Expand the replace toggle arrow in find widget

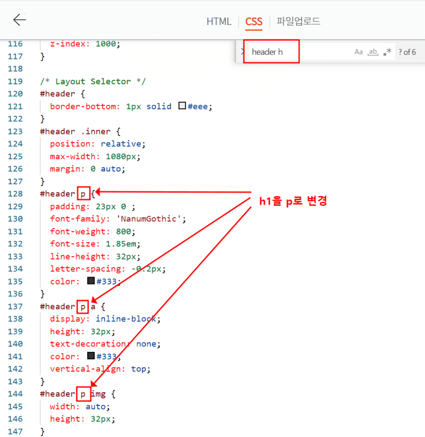coord(242,52)
